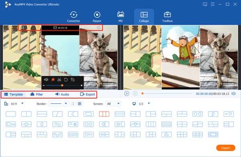The image size is (241, 157).
Task: Open the feedback message icon in title bar
Action: pos(205,4)
